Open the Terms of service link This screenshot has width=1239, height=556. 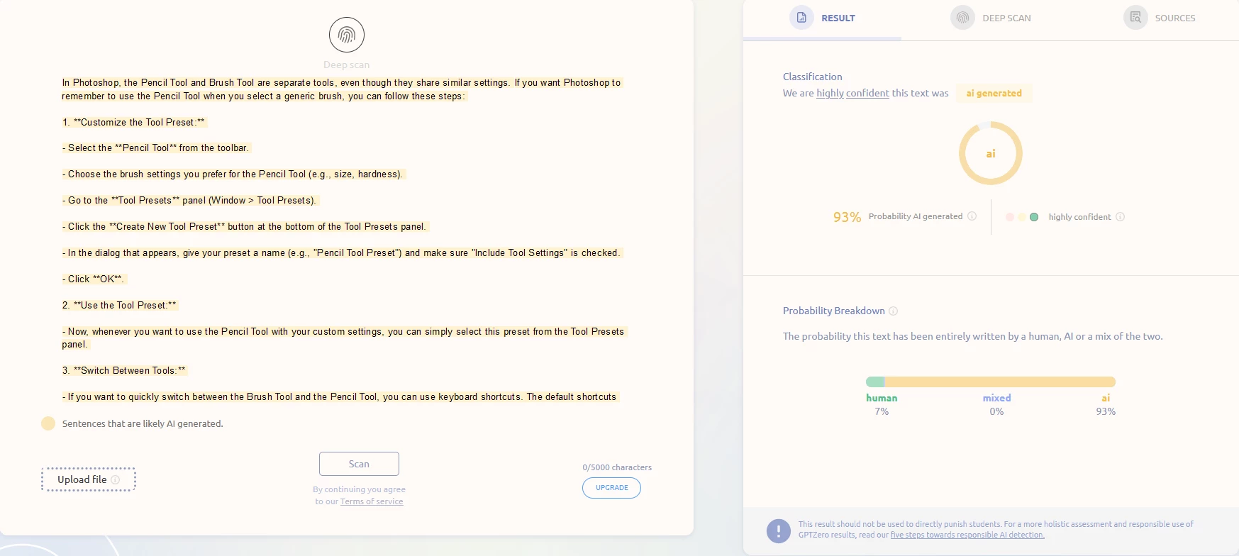pos(372,501)
